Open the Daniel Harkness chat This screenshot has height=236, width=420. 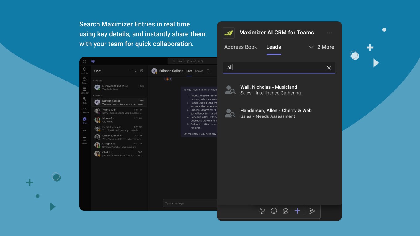click(119, 128)
